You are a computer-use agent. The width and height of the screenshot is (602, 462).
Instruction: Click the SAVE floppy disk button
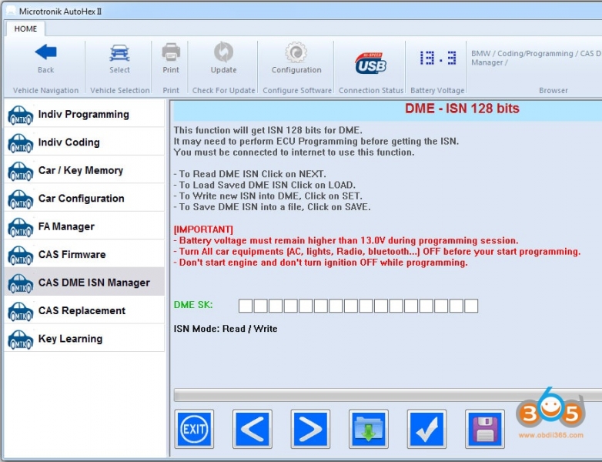coord(484,429)
